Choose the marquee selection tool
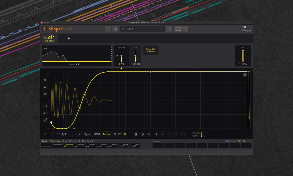Image resolution: width=293 pixels, height=176 pixels. (x=45, y=94)
